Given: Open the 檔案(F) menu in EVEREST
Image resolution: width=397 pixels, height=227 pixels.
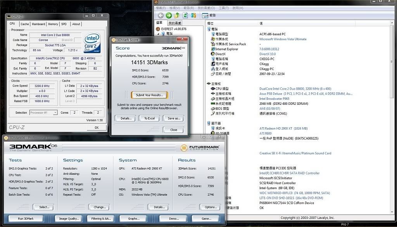Looking at the screenshot, I should coord(161,8).
